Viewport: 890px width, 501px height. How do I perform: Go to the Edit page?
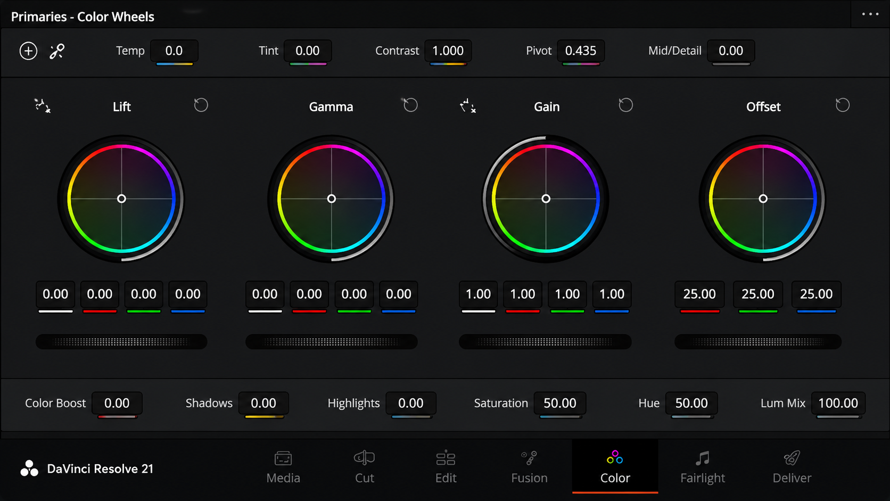pyautogui.click(x=446, y=467)
